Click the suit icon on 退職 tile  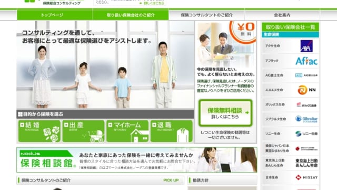pyautogui.click(x=183, y=135)
